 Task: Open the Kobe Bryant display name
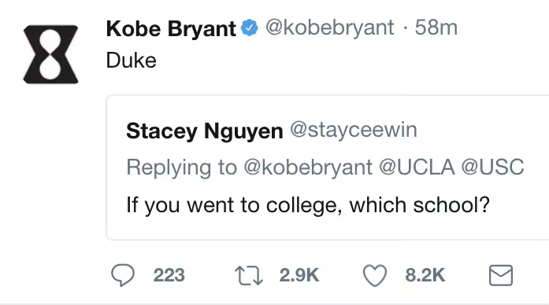[x=171, y=28]
